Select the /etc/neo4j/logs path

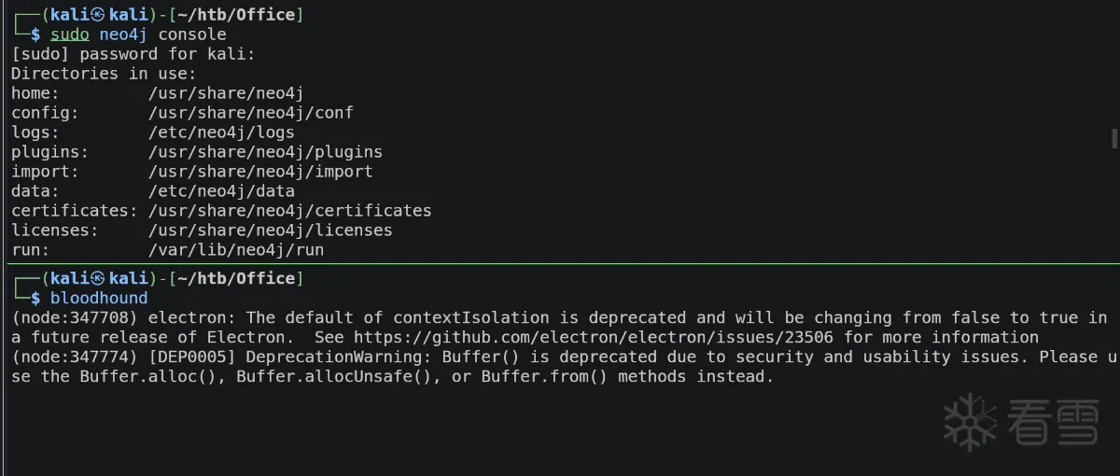tap(221, 132)
